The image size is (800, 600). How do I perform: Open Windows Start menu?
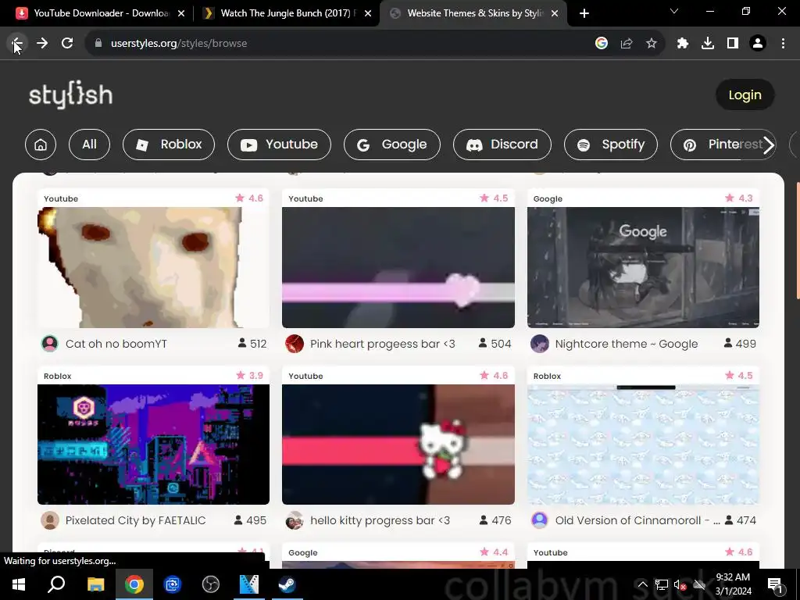click(19, 584)
